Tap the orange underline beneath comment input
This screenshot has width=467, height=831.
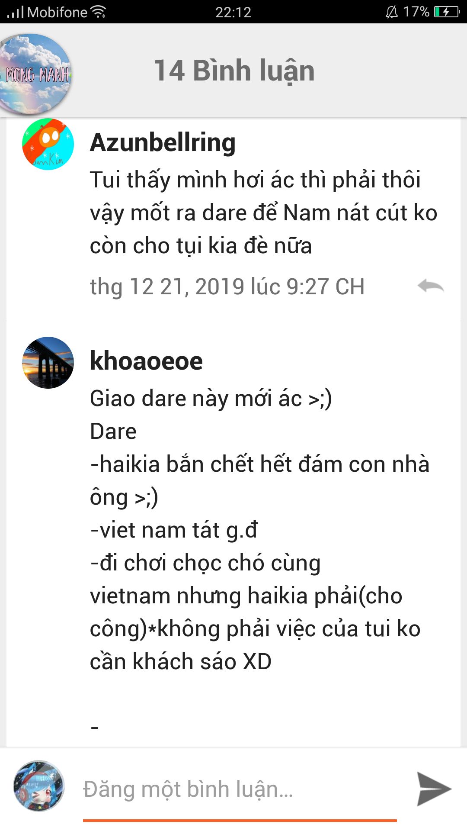(x=240, y=820)
